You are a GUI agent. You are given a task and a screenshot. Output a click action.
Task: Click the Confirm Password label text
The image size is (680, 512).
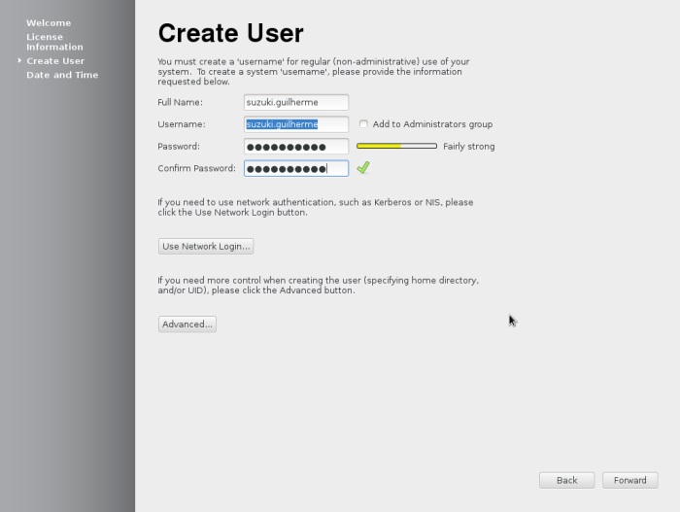(x=196, y=168)
